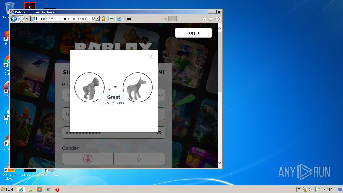Open the media player taskbar icon
The height and width of the screenshot is (193, 343).
[x=39, y=190]
